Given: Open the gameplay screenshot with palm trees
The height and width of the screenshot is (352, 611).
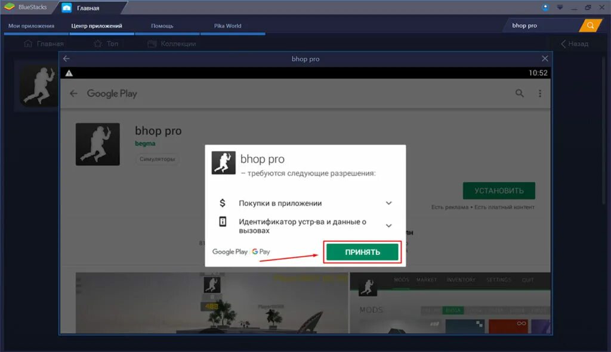Looking at the screenshot, I should pyautogui.click(x=212, y=303).
